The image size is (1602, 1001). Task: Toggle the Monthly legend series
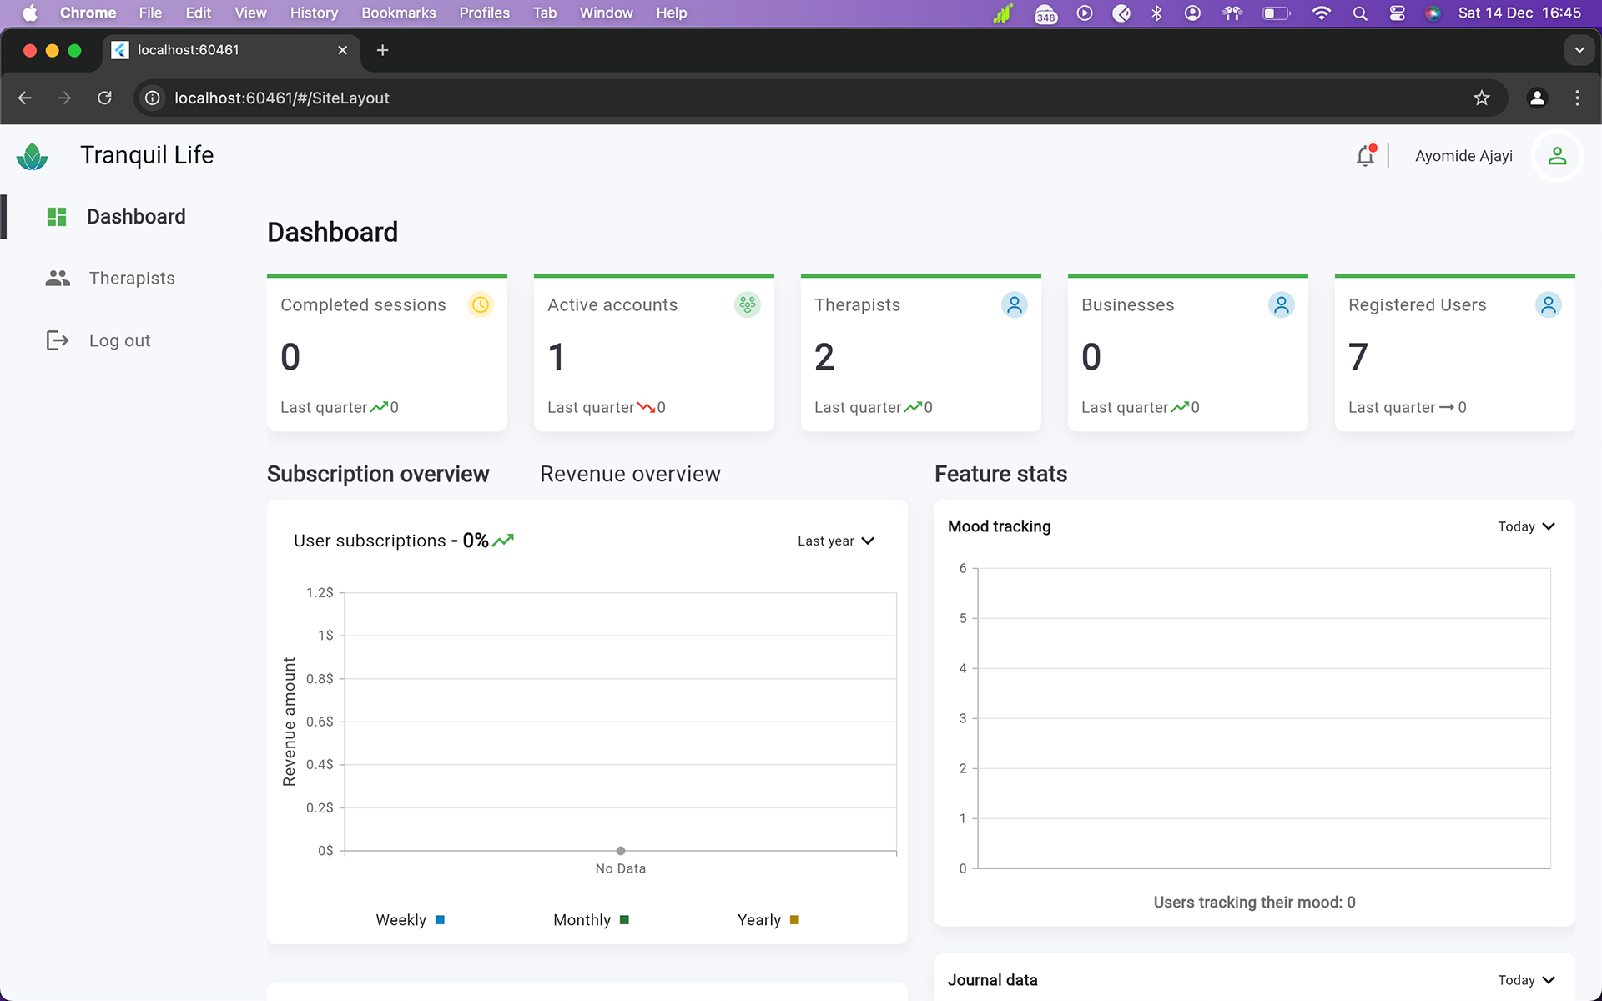point(591,920)
